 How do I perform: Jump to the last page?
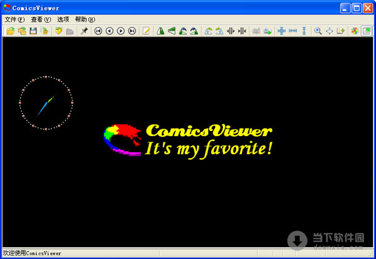[132, 31]
